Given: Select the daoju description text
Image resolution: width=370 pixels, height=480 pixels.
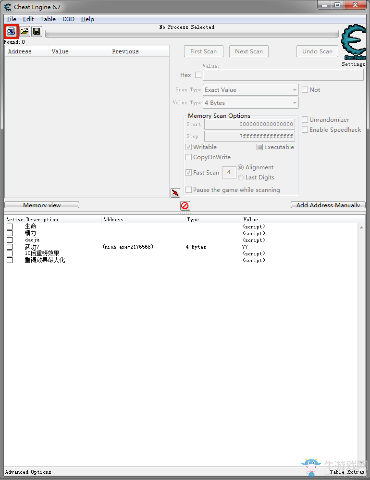Looking at the screenshot, I should (32, 240).
